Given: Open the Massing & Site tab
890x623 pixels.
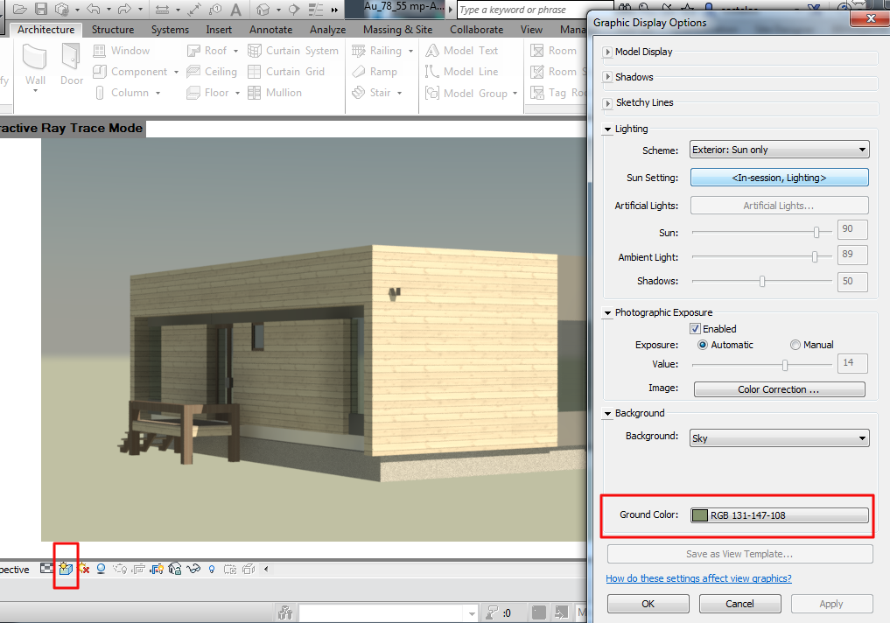Looking at the screenshot, I should (x=397, y=29).
